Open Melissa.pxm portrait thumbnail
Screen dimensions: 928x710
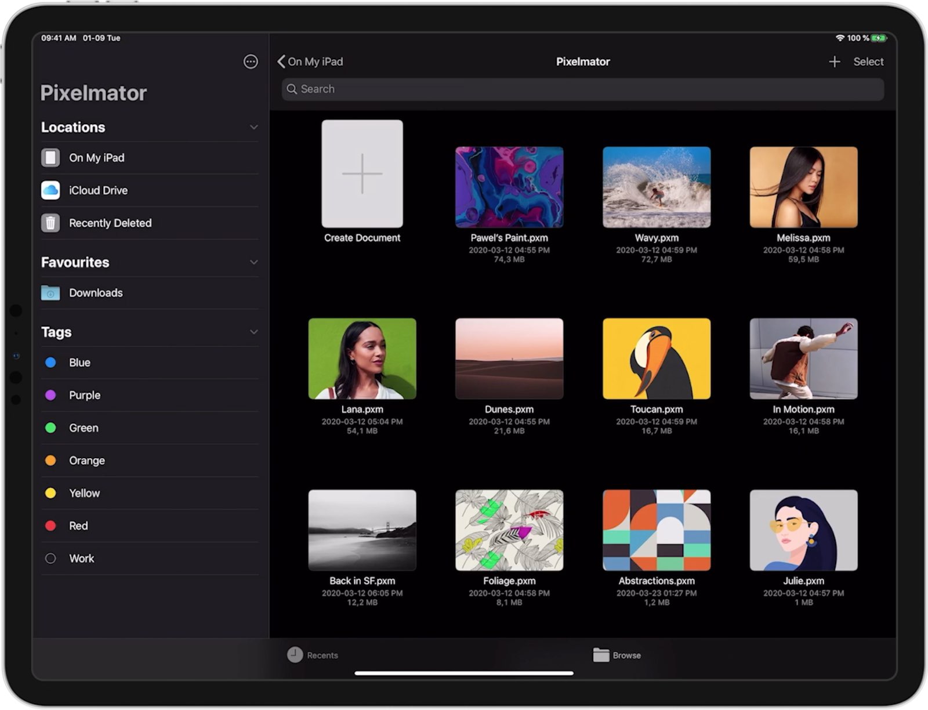pos(803,187)
